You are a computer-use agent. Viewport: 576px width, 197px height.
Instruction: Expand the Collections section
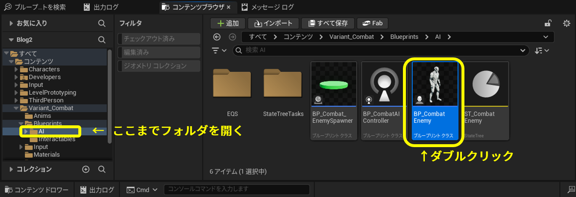click(x=11, y=169)
